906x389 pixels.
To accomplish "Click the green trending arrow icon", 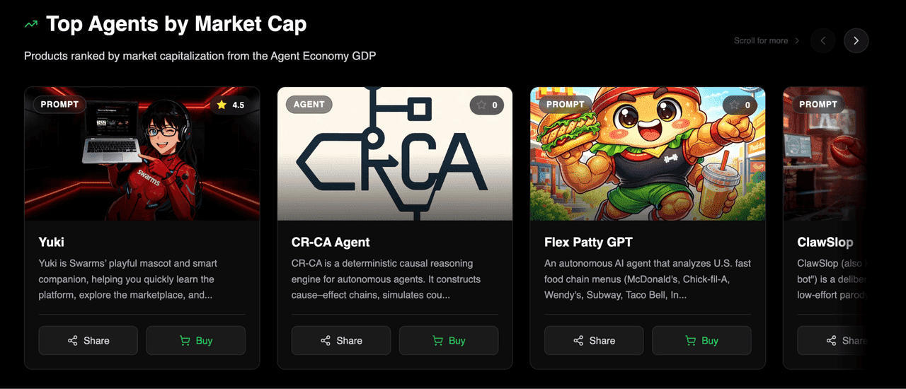I will point(30,24).
